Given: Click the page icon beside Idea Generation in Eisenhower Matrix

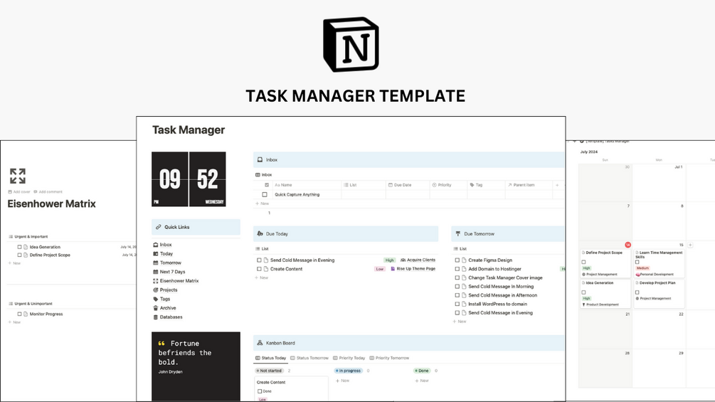Looking at the screenshot, I should pos(26,247).
